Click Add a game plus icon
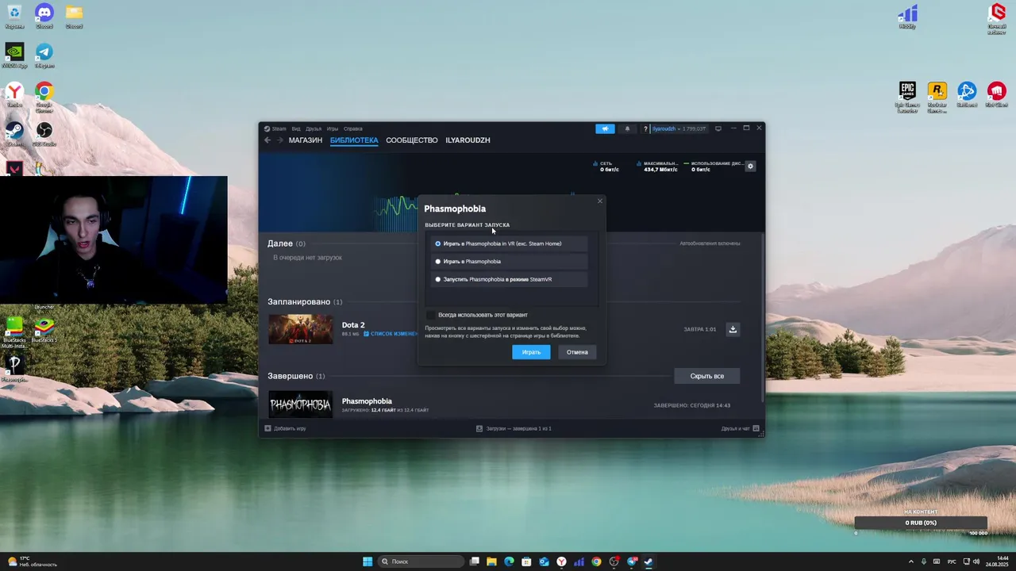This screenshot has width=1016, height=571. point(267,428)
